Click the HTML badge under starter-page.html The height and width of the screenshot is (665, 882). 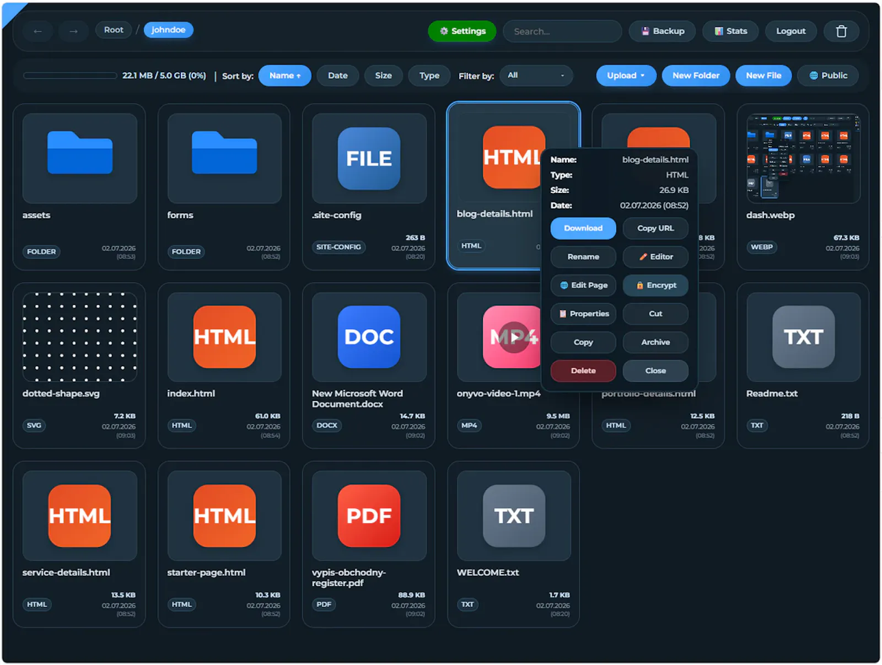[181, 604]
